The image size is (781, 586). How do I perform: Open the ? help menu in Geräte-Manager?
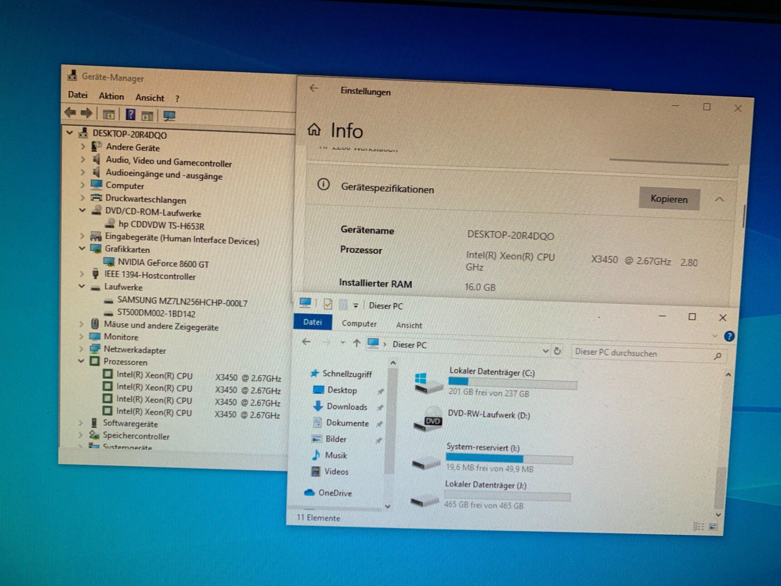click(x=177, y=99)
